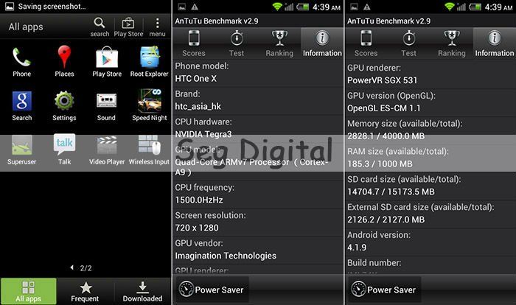Select the All apps tab at bottom
This screenshot has width=516, height=305.
pyautogui.click(x=29, y=291)
